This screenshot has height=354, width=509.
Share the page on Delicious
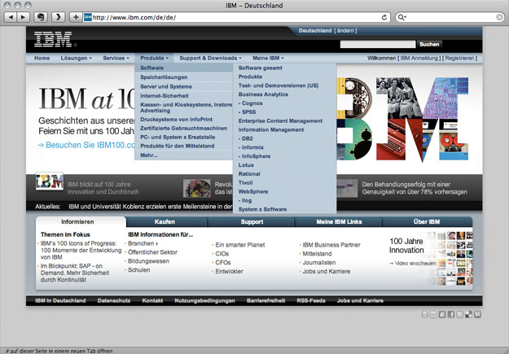click(468, 314)
